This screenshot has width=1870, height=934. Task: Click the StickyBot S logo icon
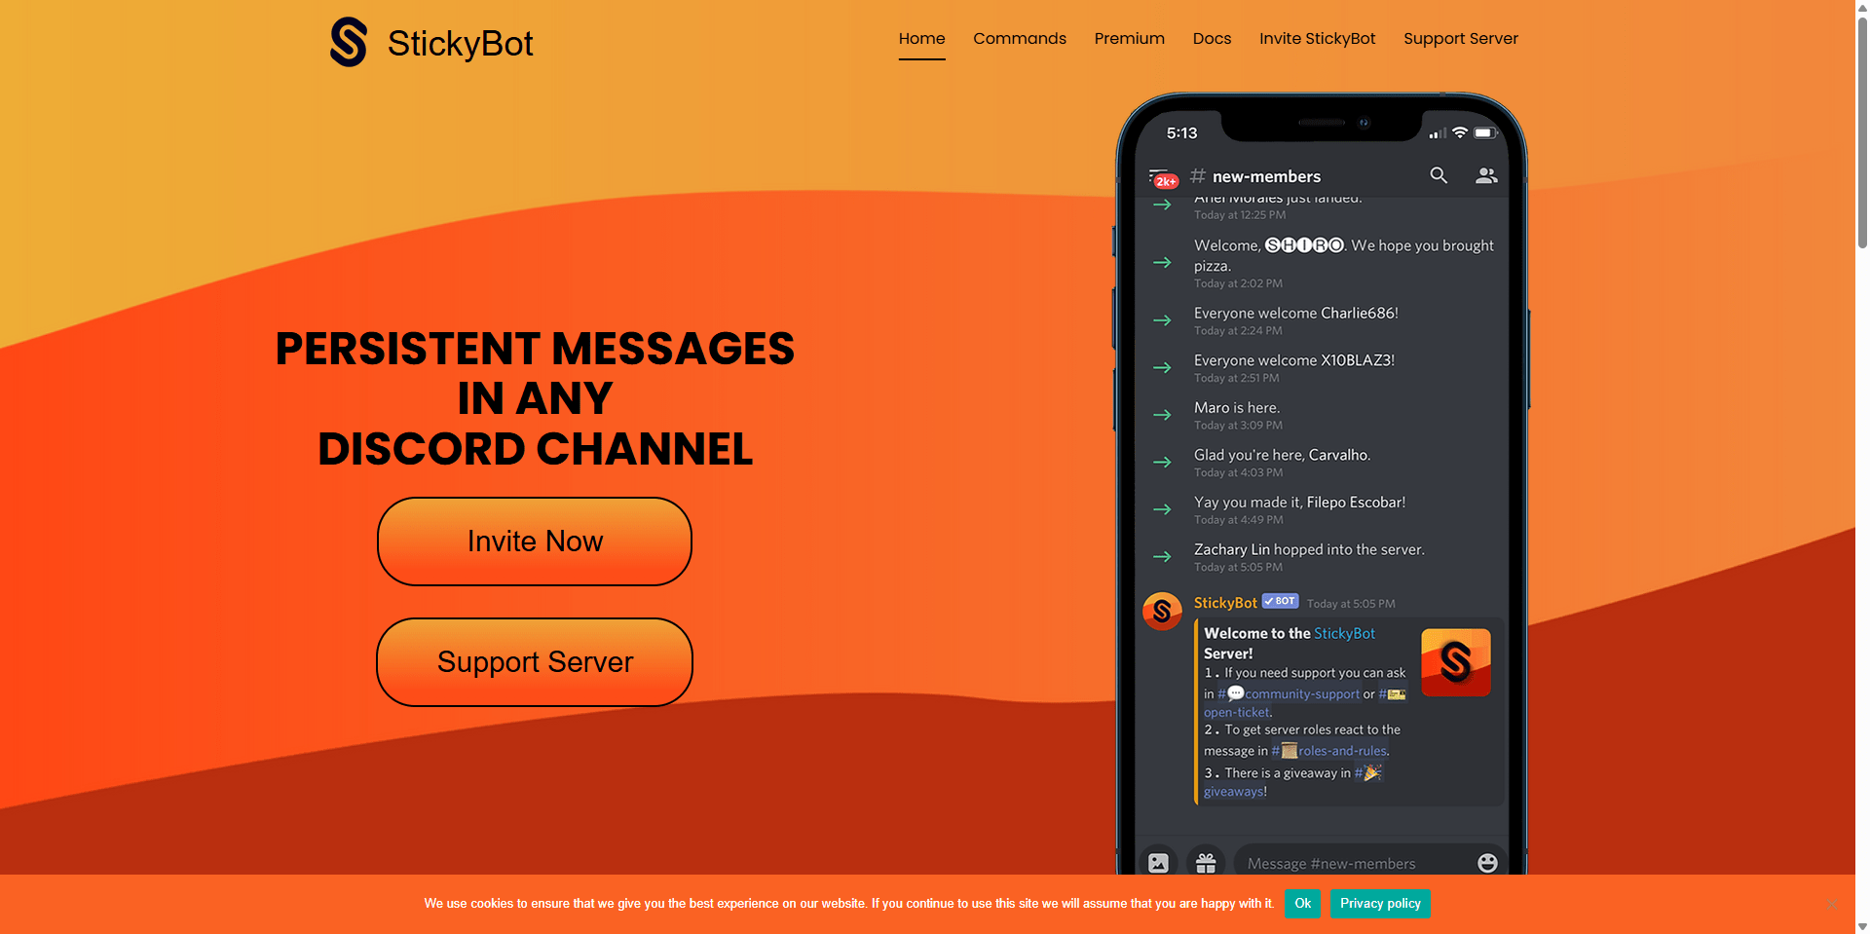pos(349,43)
